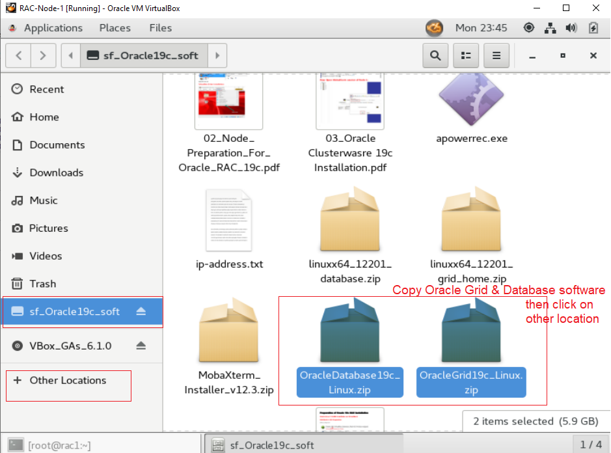Click the OracleDatabase19c_Linux.zip file name label

point(350,383)
